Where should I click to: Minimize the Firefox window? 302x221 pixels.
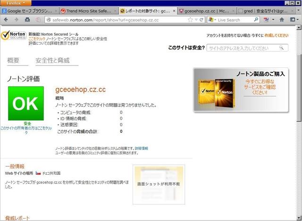287,3
